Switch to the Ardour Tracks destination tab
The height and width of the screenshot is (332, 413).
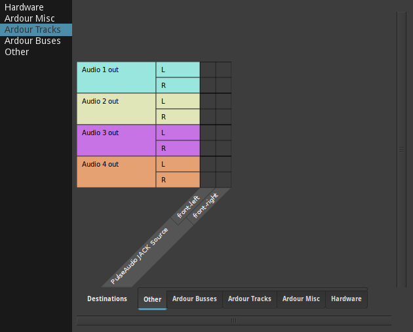pyautogui.click(x=249, y=299)
